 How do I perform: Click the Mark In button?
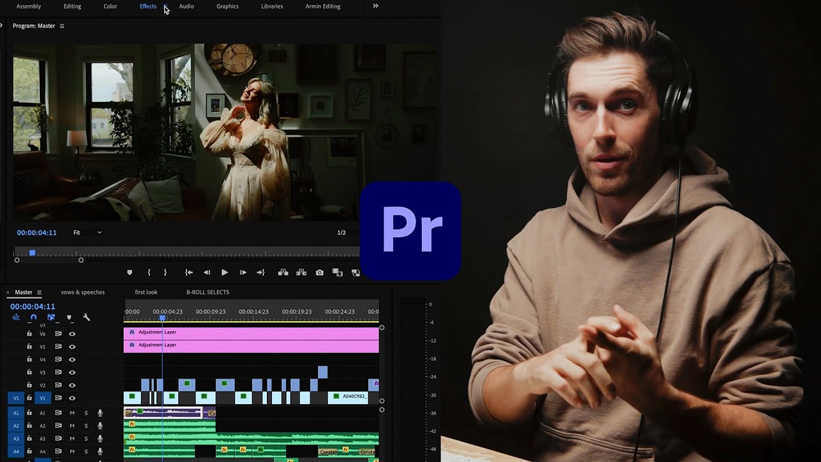pyautogui.click(x=149, y=273)
